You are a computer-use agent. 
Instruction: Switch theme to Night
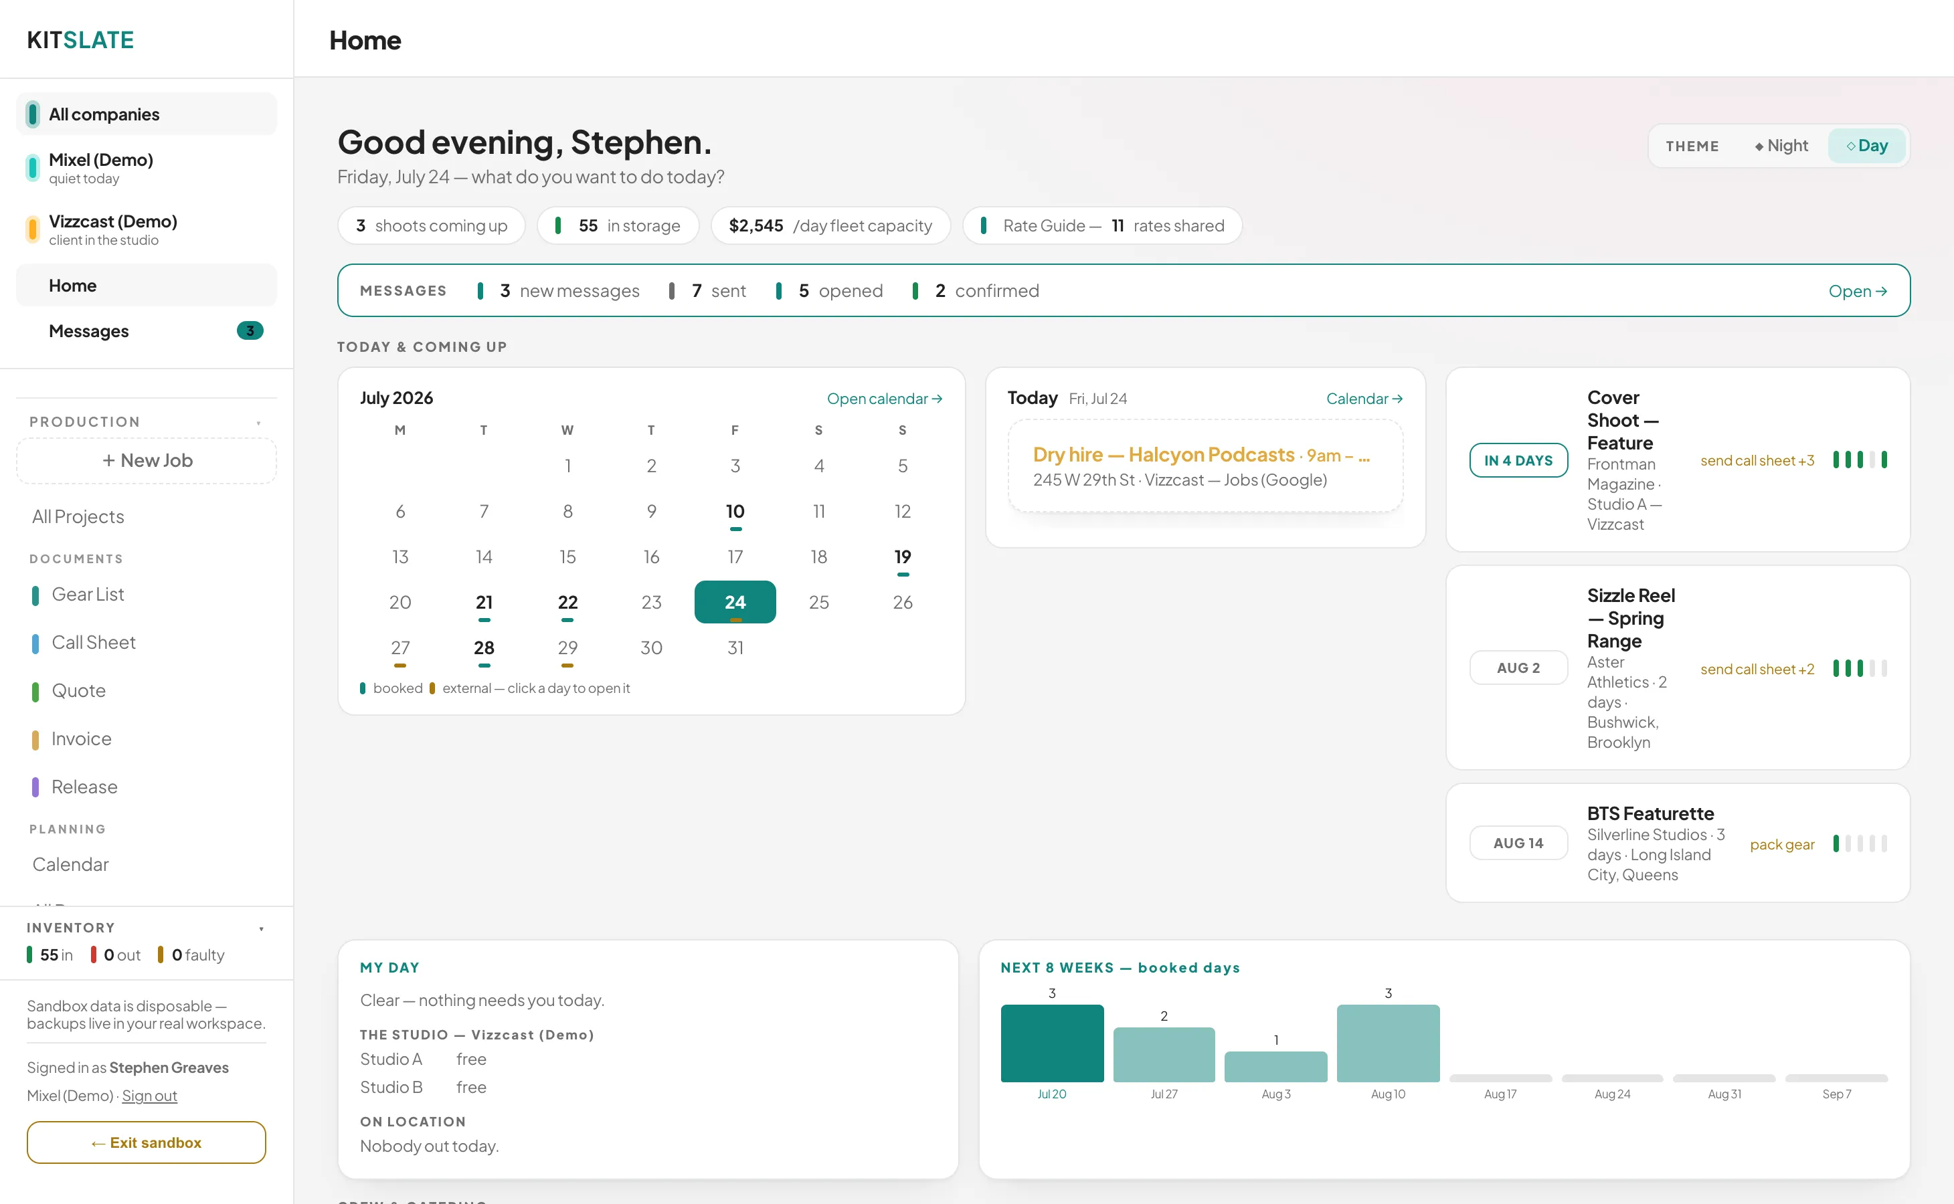pos(1781,146)
